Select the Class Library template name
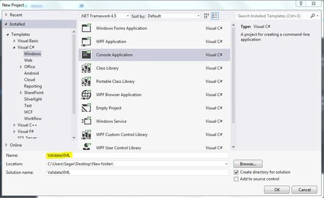324x198 pixels. click(x=107, y=68)
